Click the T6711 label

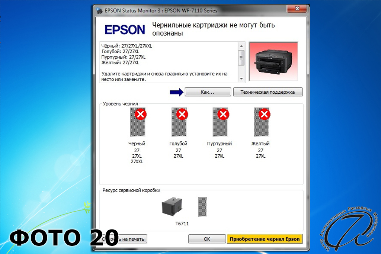(x=182, y=224)
